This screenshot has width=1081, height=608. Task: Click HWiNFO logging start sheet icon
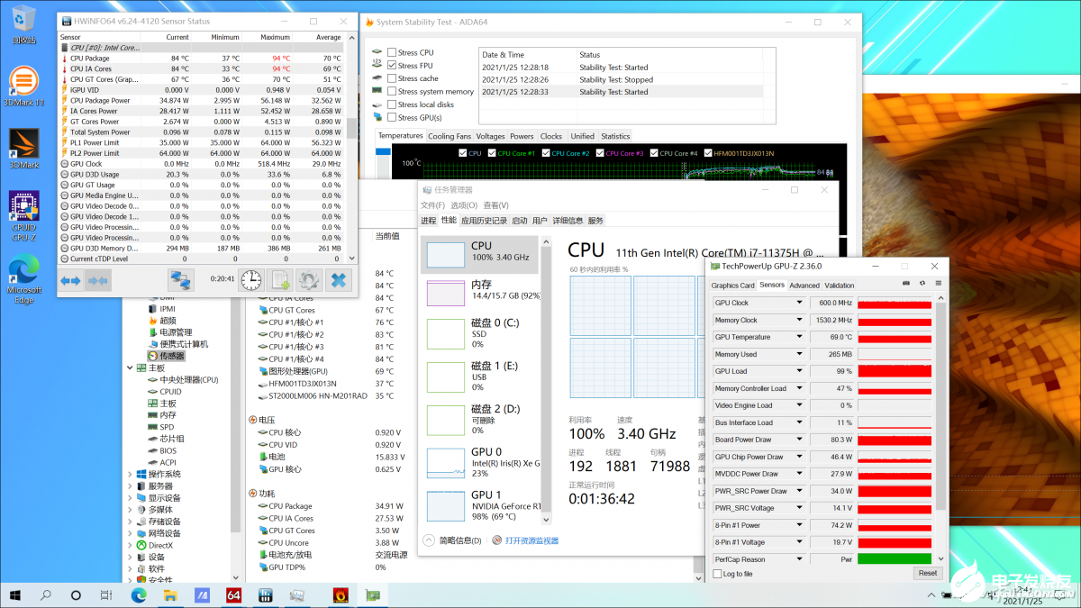(x=280, y=280)
